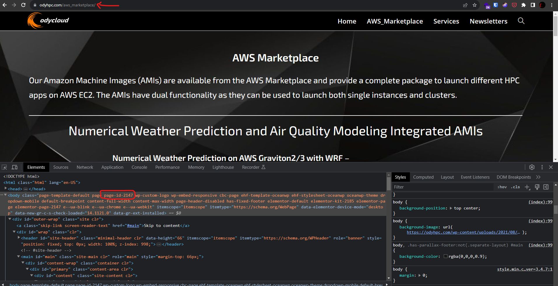Viewport: 558px width, 286px height.
Task: Click into the Styles Filter field
Action: point(443,187)
